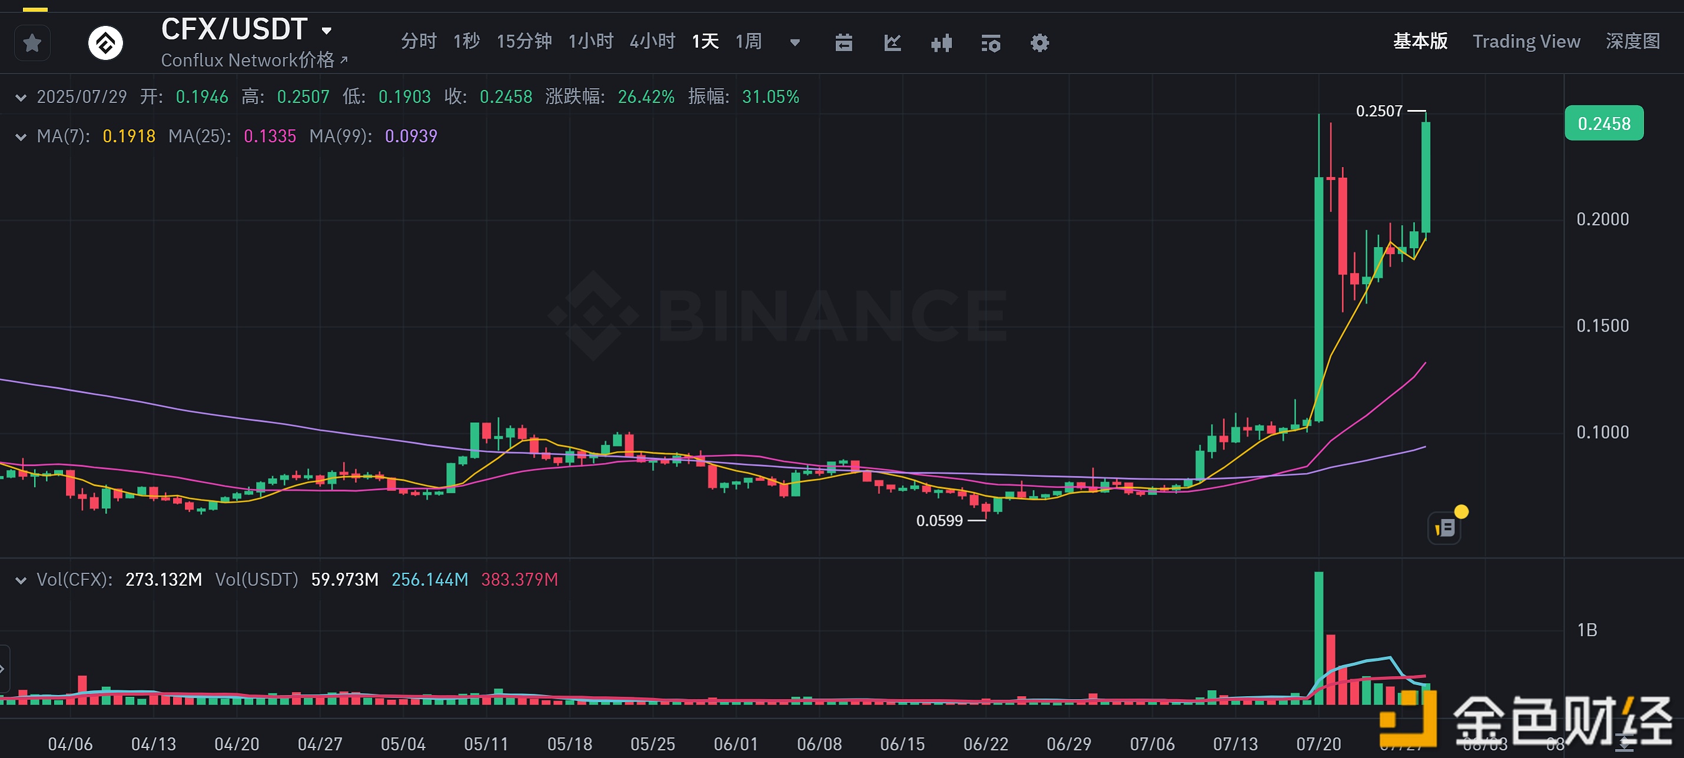The height and width of the screenshot is (758, 1684).
Task: Select the 4小时 interval
Action: point(652,42)
